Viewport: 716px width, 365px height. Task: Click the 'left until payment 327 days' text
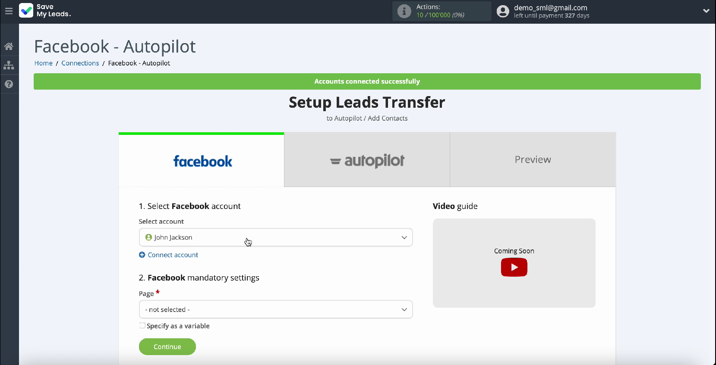pos(552,16)
